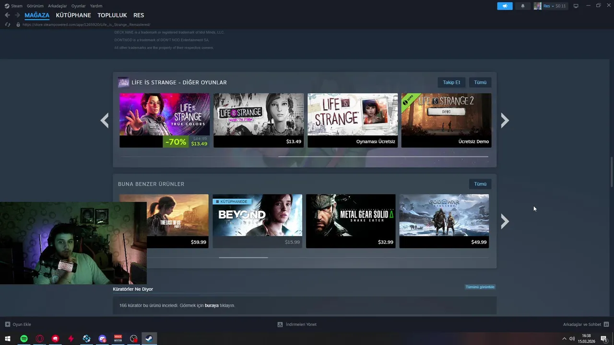Switch to Big Picture mode icon
This screenshot has width=614, height=345.
point(576,6)
